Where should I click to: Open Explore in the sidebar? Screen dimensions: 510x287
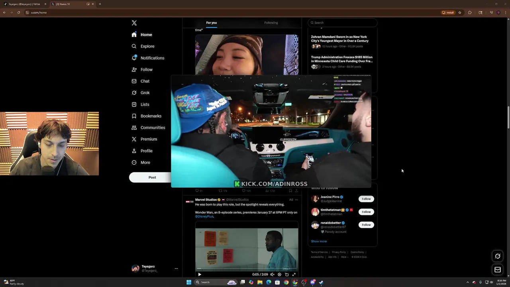(143, 46)
